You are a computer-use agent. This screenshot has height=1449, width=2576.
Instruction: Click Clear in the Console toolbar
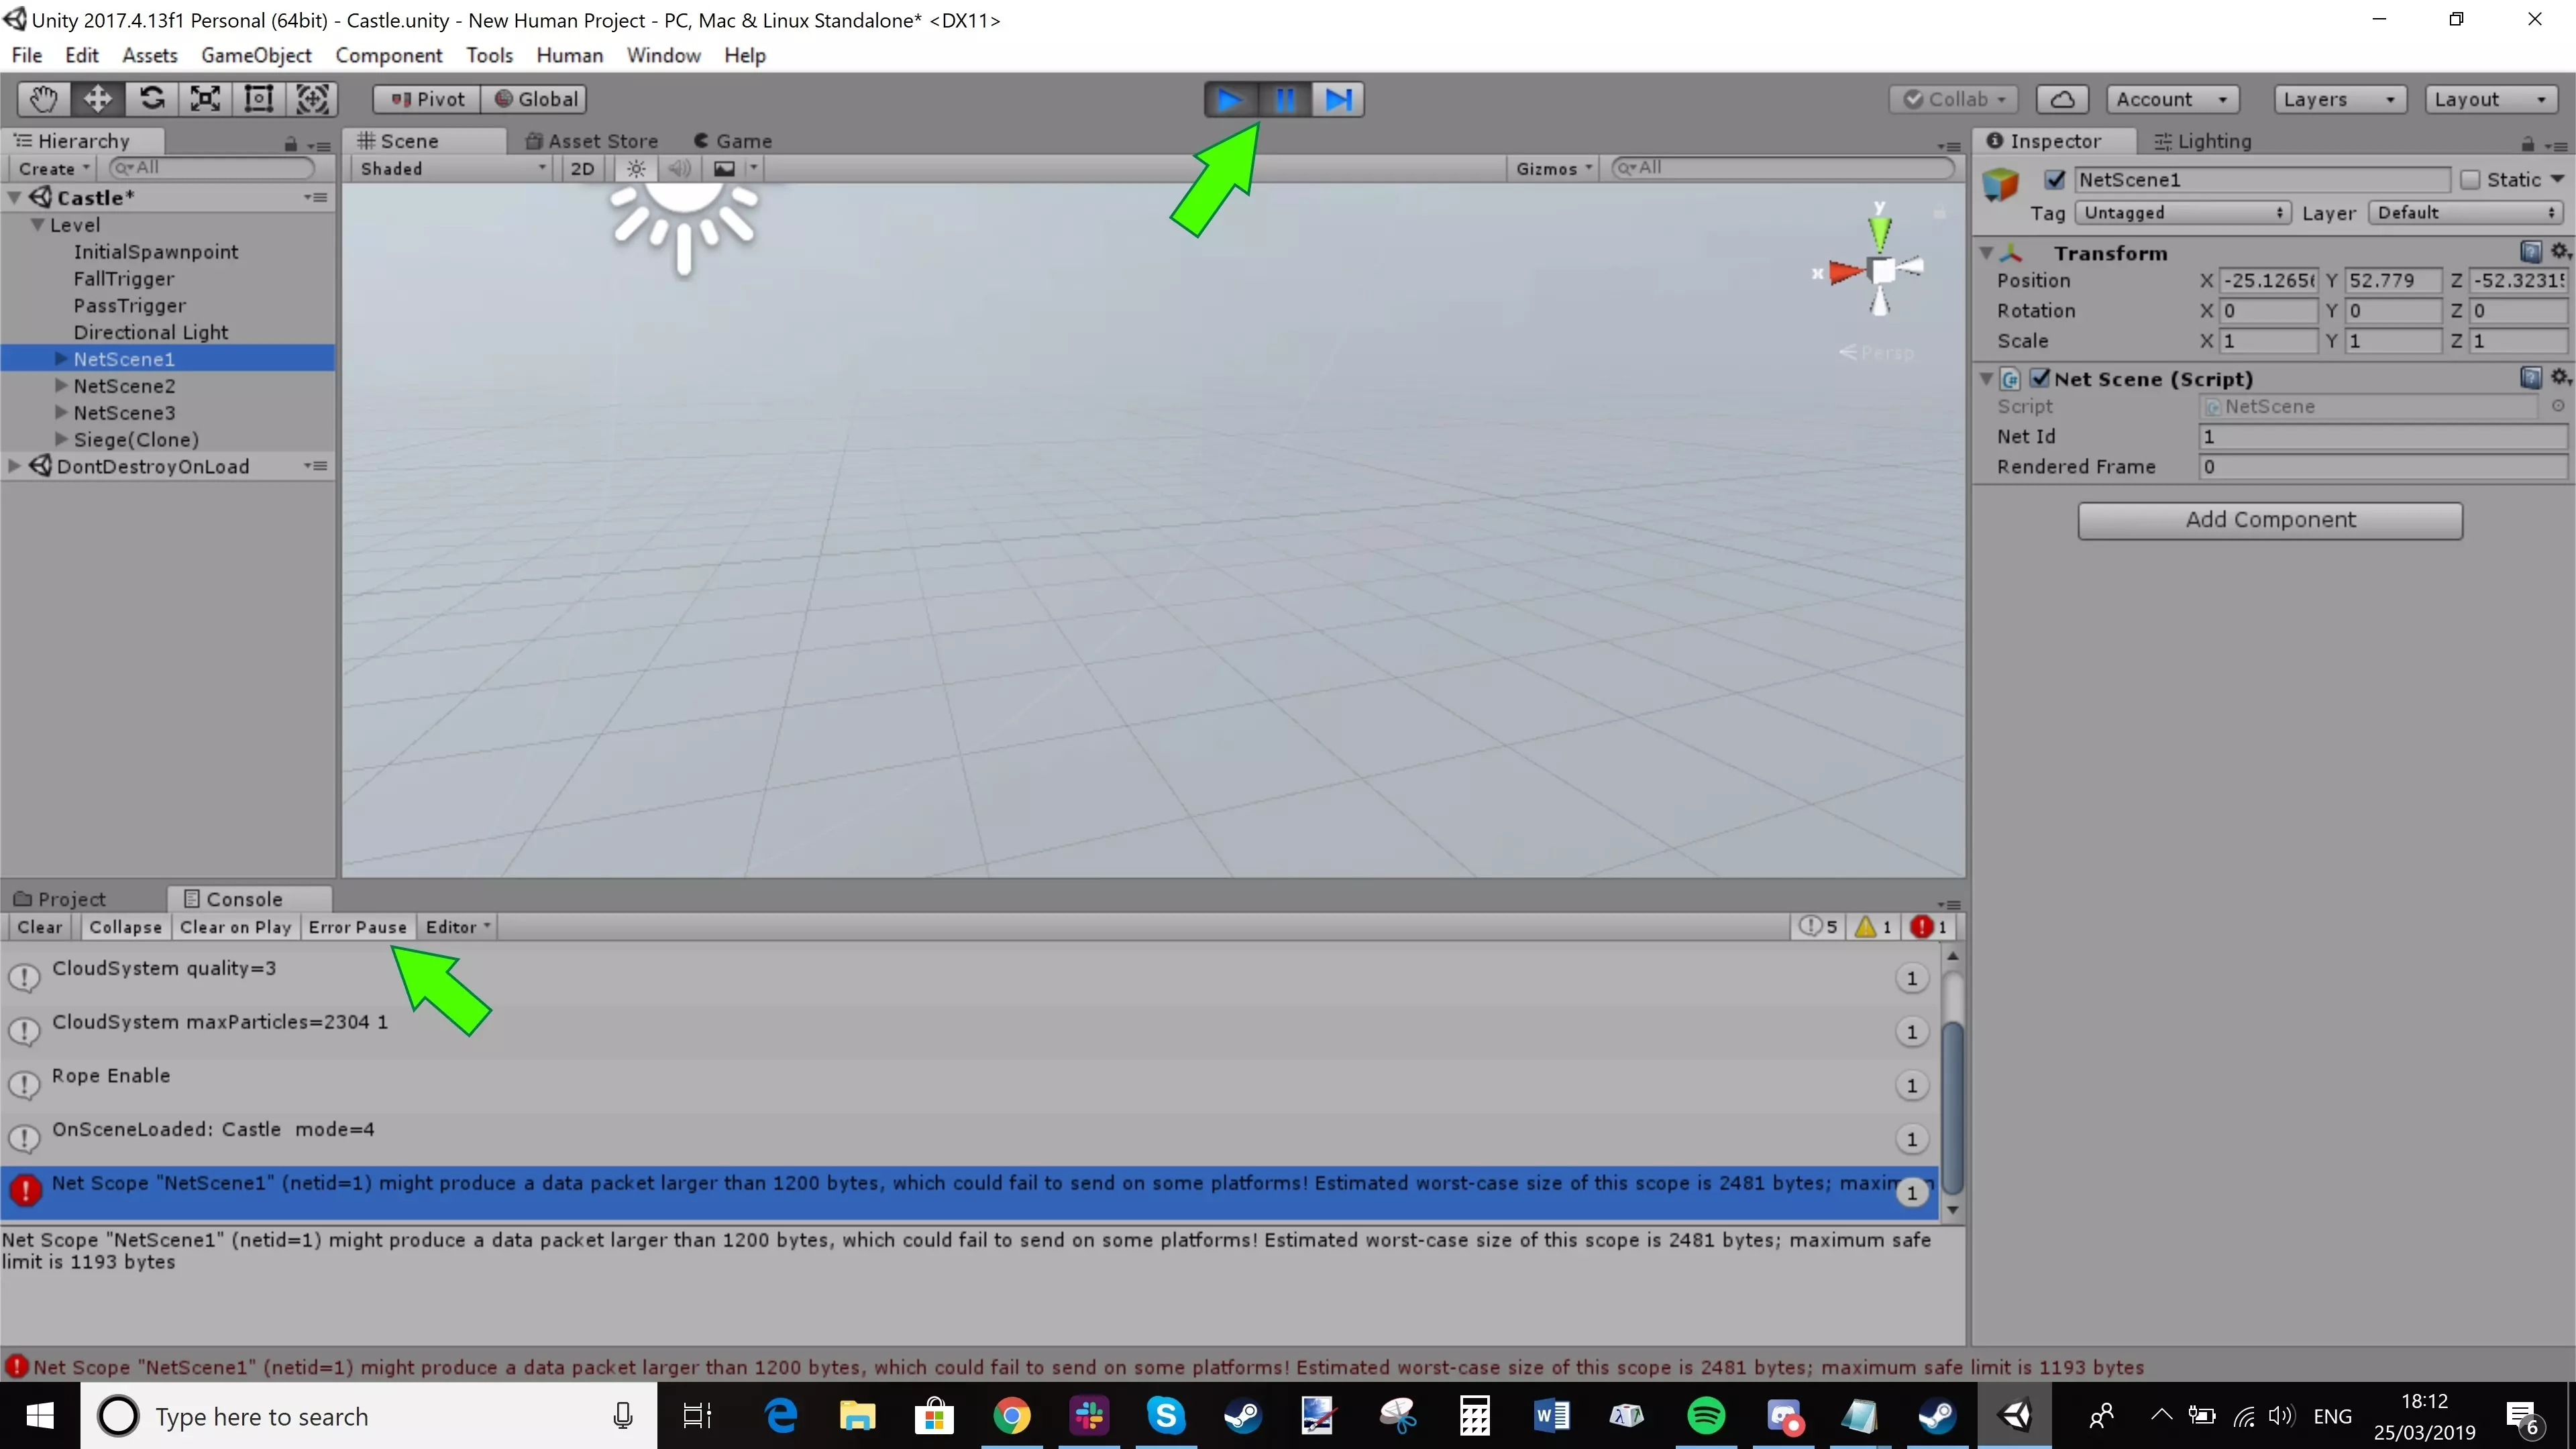(40, 927)
